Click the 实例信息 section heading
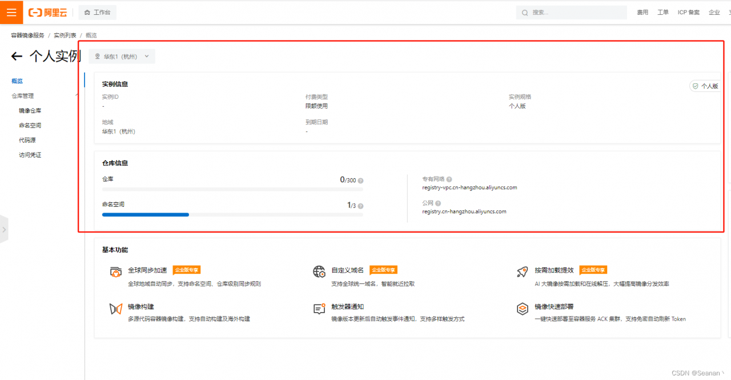The image size is (731, 380). 115,84
